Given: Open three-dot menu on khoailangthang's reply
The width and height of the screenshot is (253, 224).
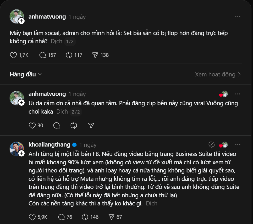Looking at the screenshot, I should click(x=238, y=145).
